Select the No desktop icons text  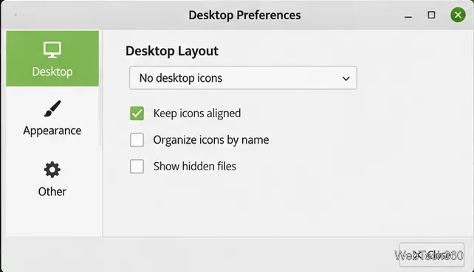[x=180, y=78]
